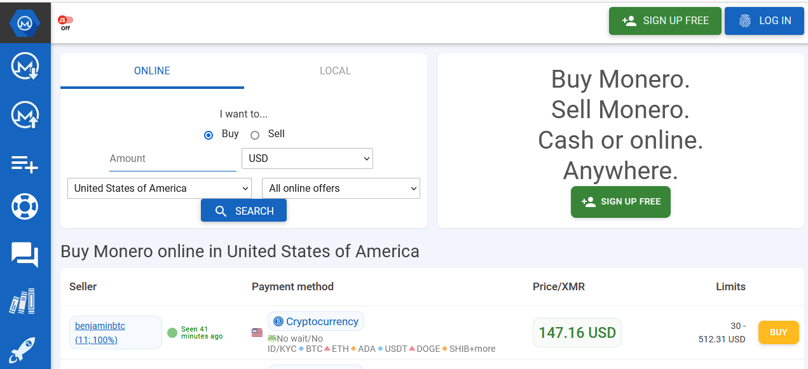Open the USD currency dropdown
Image resolution: width=808 pixels, height=369 pixels.
(x=307, y=158)
